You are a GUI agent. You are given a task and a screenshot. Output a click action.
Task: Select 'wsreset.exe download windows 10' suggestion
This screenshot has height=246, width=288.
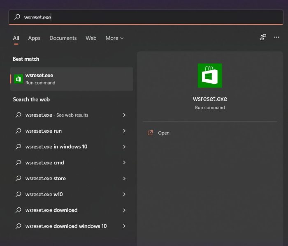point(66,226)
